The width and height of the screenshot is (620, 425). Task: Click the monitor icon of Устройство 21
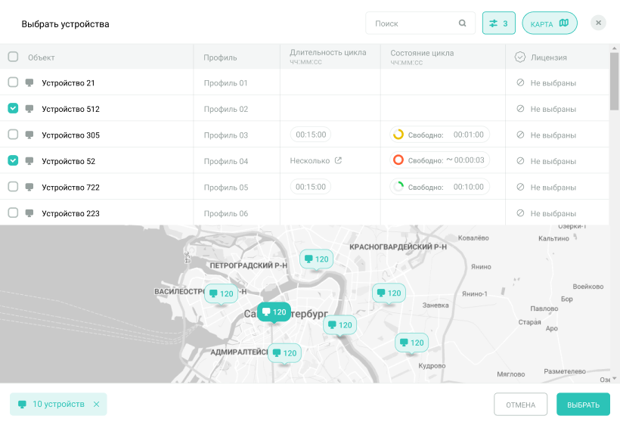[x=29, y=82]
